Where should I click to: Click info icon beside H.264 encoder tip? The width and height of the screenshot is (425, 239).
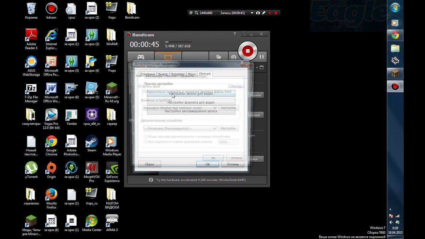click(x=151, y=180)
